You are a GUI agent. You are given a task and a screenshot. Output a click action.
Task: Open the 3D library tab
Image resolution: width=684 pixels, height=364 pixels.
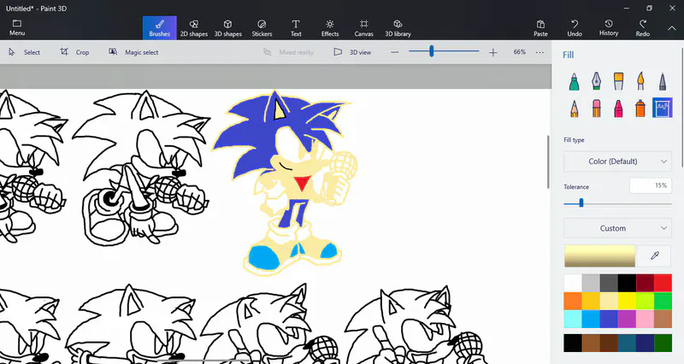[x=398, y=28]
